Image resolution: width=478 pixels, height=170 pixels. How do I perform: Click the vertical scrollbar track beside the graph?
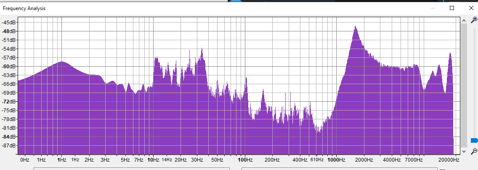[x=464, y=86]
